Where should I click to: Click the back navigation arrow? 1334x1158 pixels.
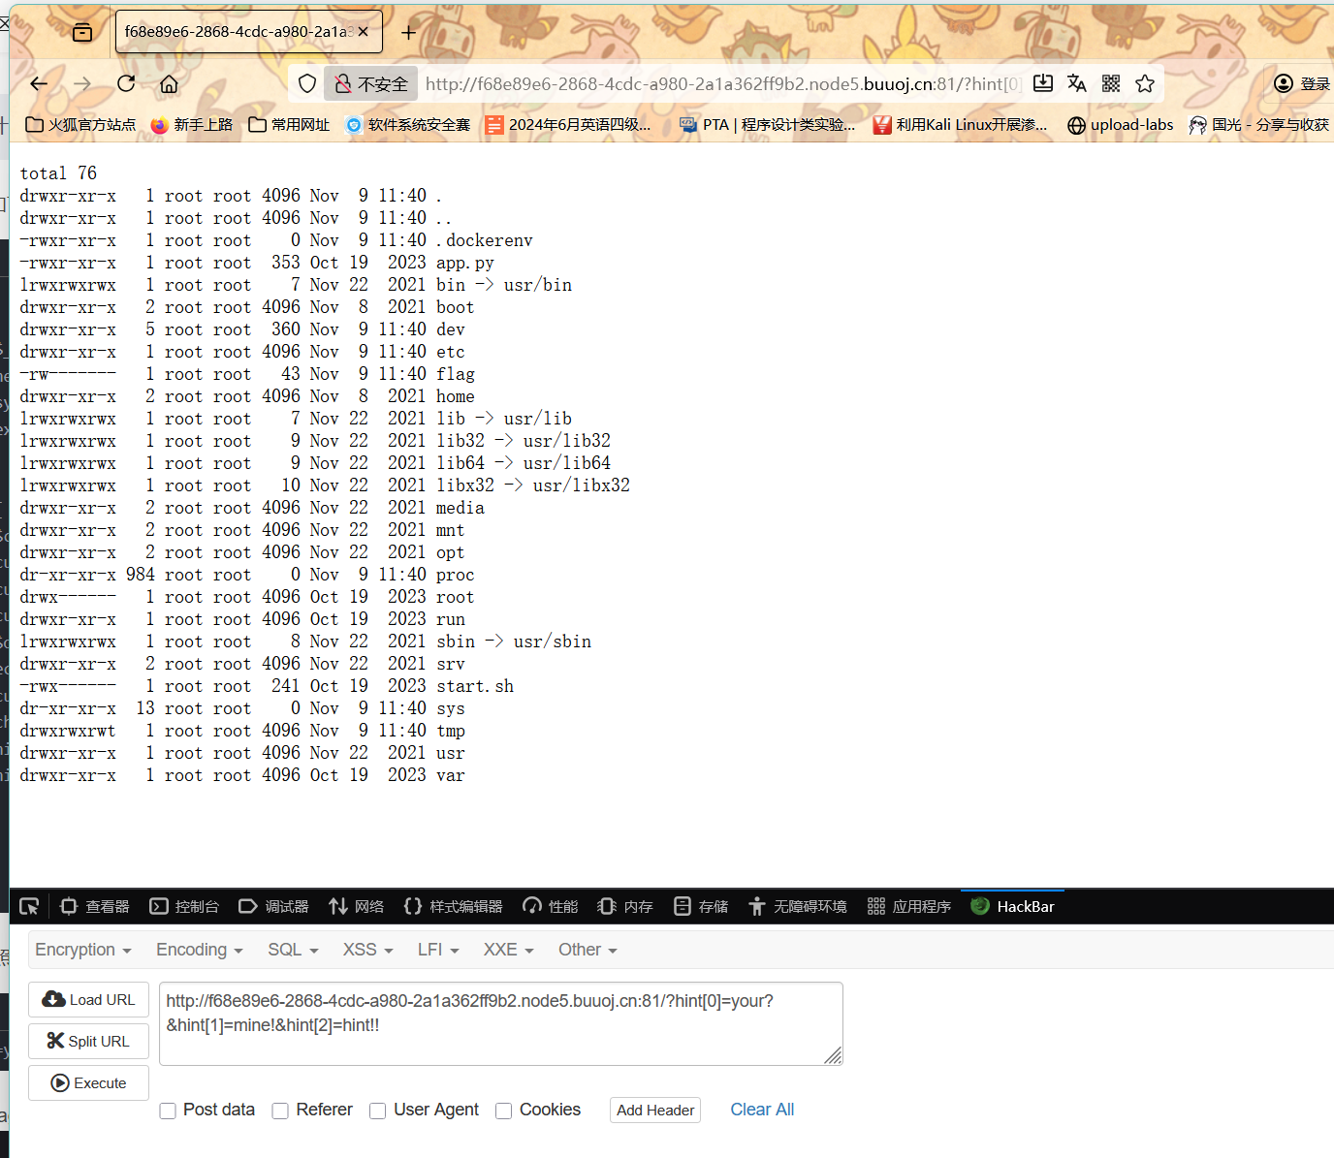39,84
